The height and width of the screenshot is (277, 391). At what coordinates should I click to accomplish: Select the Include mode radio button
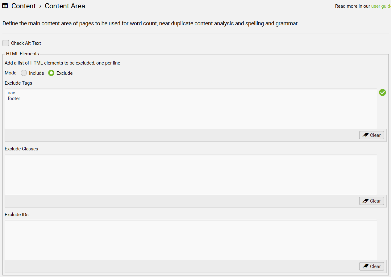[x=24, y=73]
